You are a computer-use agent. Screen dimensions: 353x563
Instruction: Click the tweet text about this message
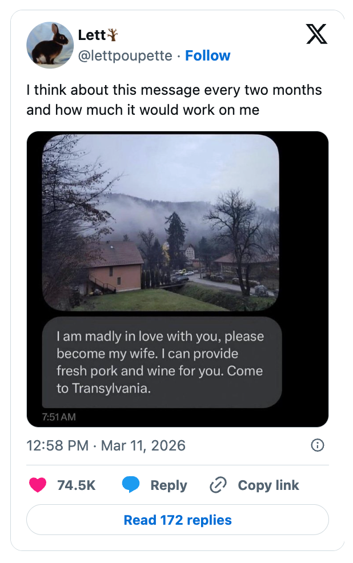pyautogui.click(x=174, y=99)
